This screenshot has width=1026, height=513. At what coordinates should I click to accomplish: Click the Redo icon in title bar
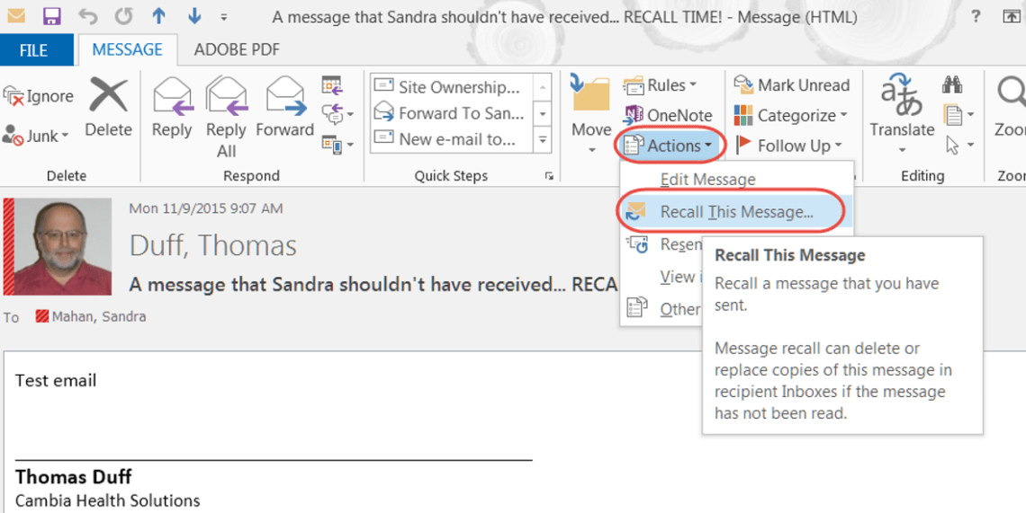pyautogui.click(x=123, y=16)
